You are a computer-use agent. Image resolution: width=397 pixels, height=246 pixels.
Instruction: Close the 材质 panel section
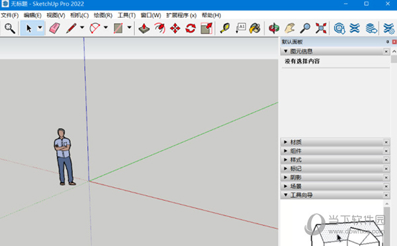386,142
